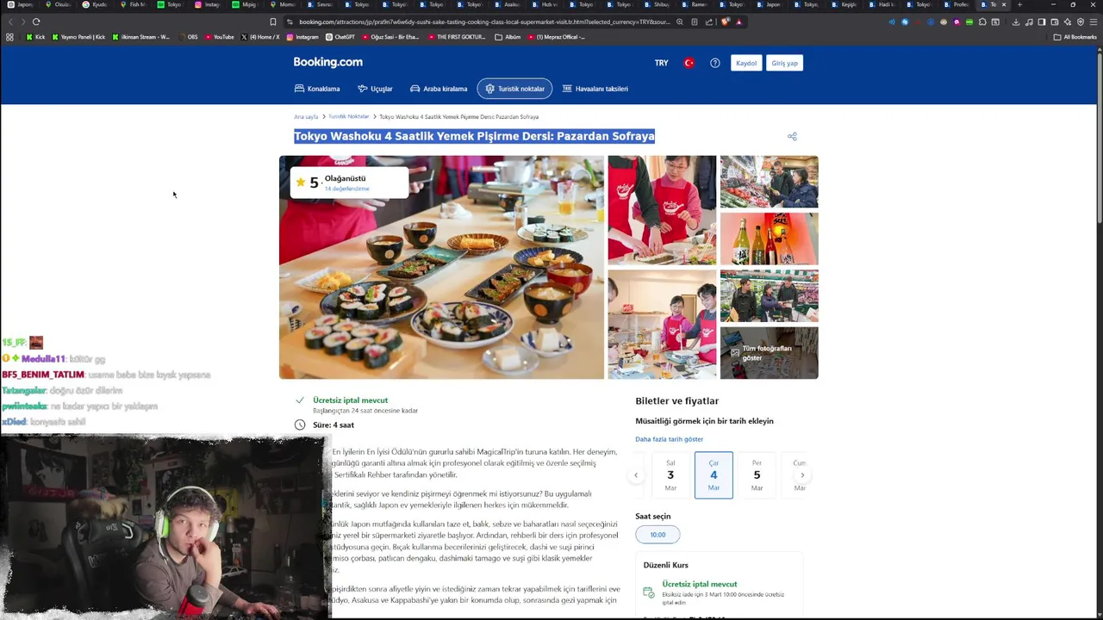
Task: Open the browser hamburger menu
Action: 1093,22
